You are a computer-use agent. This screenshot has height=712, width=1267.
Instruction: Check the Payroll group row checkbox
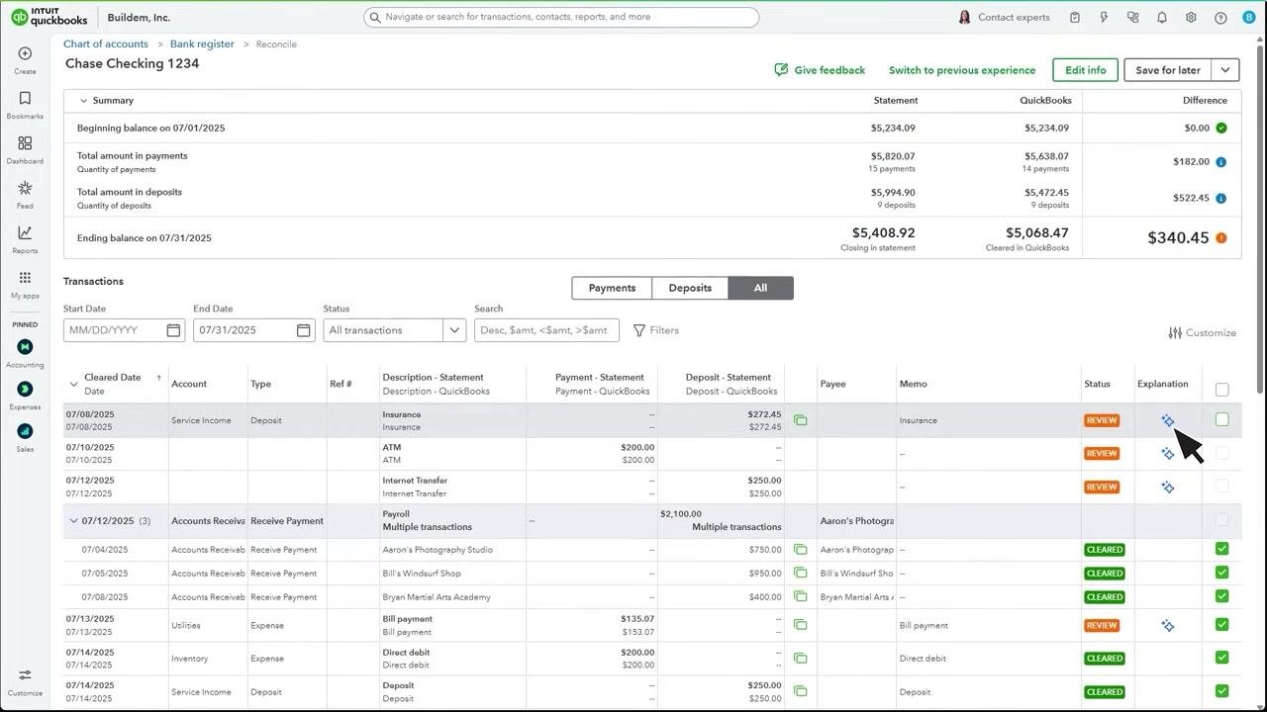pos(1221,520)
